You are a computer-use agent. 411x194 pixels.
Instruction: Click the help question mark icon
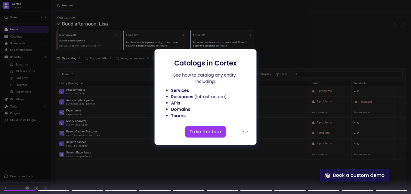pyautogui.click(x=36, y=188)
